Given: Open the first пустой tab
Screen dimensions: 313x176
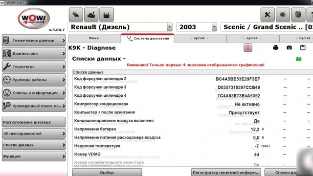Looking at the screenshot, I should click(200, 38).
